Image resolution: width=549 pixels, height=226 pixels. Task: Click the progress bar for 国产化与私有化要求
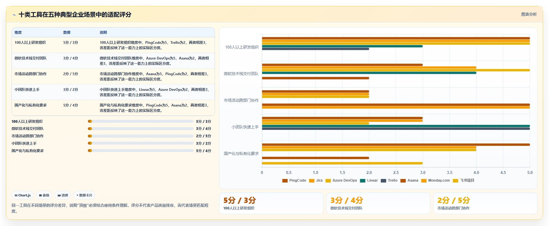pyautogui.click(x=140, y=151)
